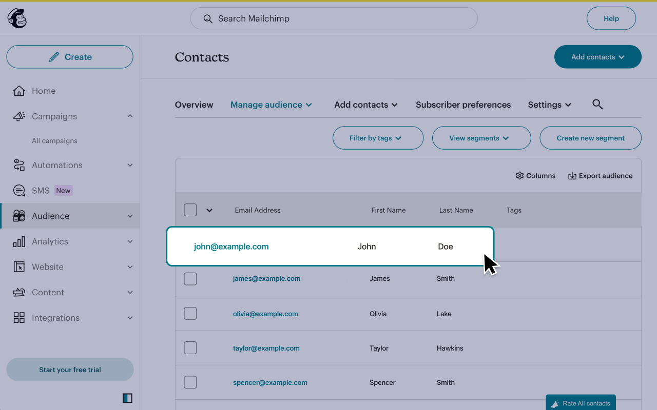Viewport: 657px width, 410px height.
Task: Click the First Name column header
Action: click(389, 210)
